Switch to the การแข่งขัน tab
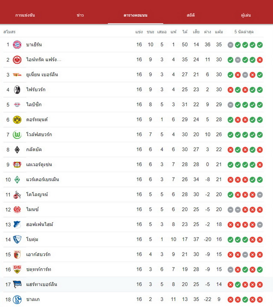This screenshot has width=273, height=307. click(25, 15)
